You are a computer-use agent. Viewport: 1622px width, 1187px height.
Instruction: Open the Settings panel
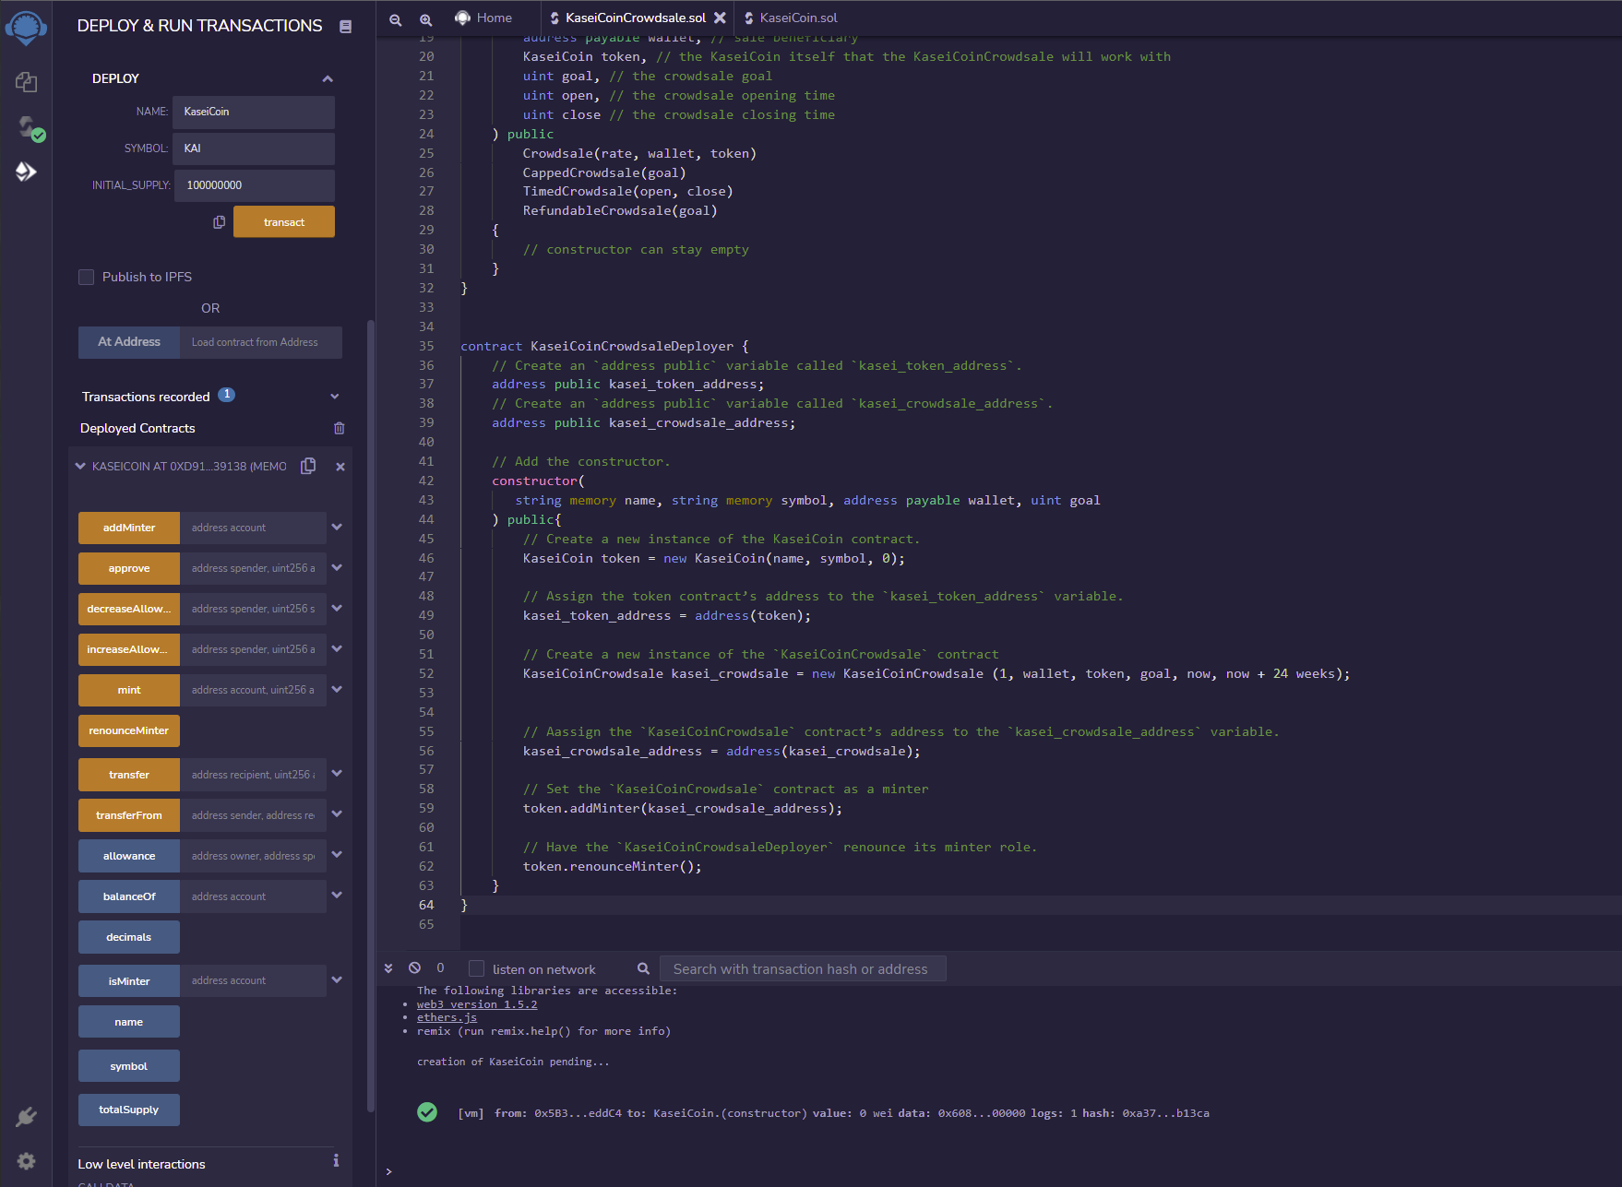click(x=26, y=1161)
